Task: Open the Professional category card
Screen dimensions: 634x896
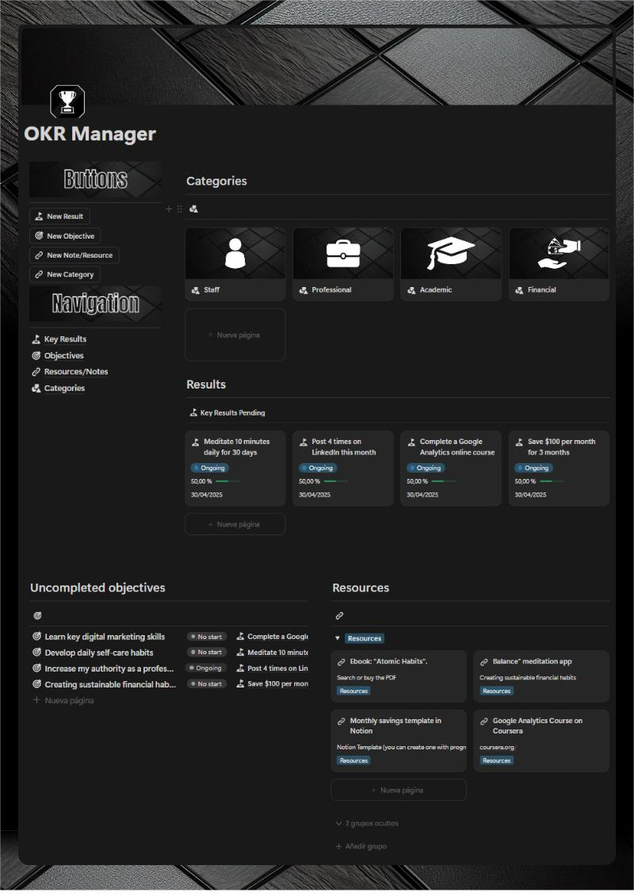Action: [343, 264]
